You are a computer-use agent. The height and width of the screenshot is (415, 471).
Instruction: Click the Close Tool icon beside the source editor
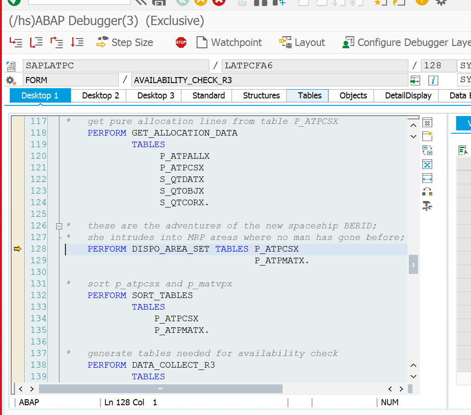[x=427, y=123]
